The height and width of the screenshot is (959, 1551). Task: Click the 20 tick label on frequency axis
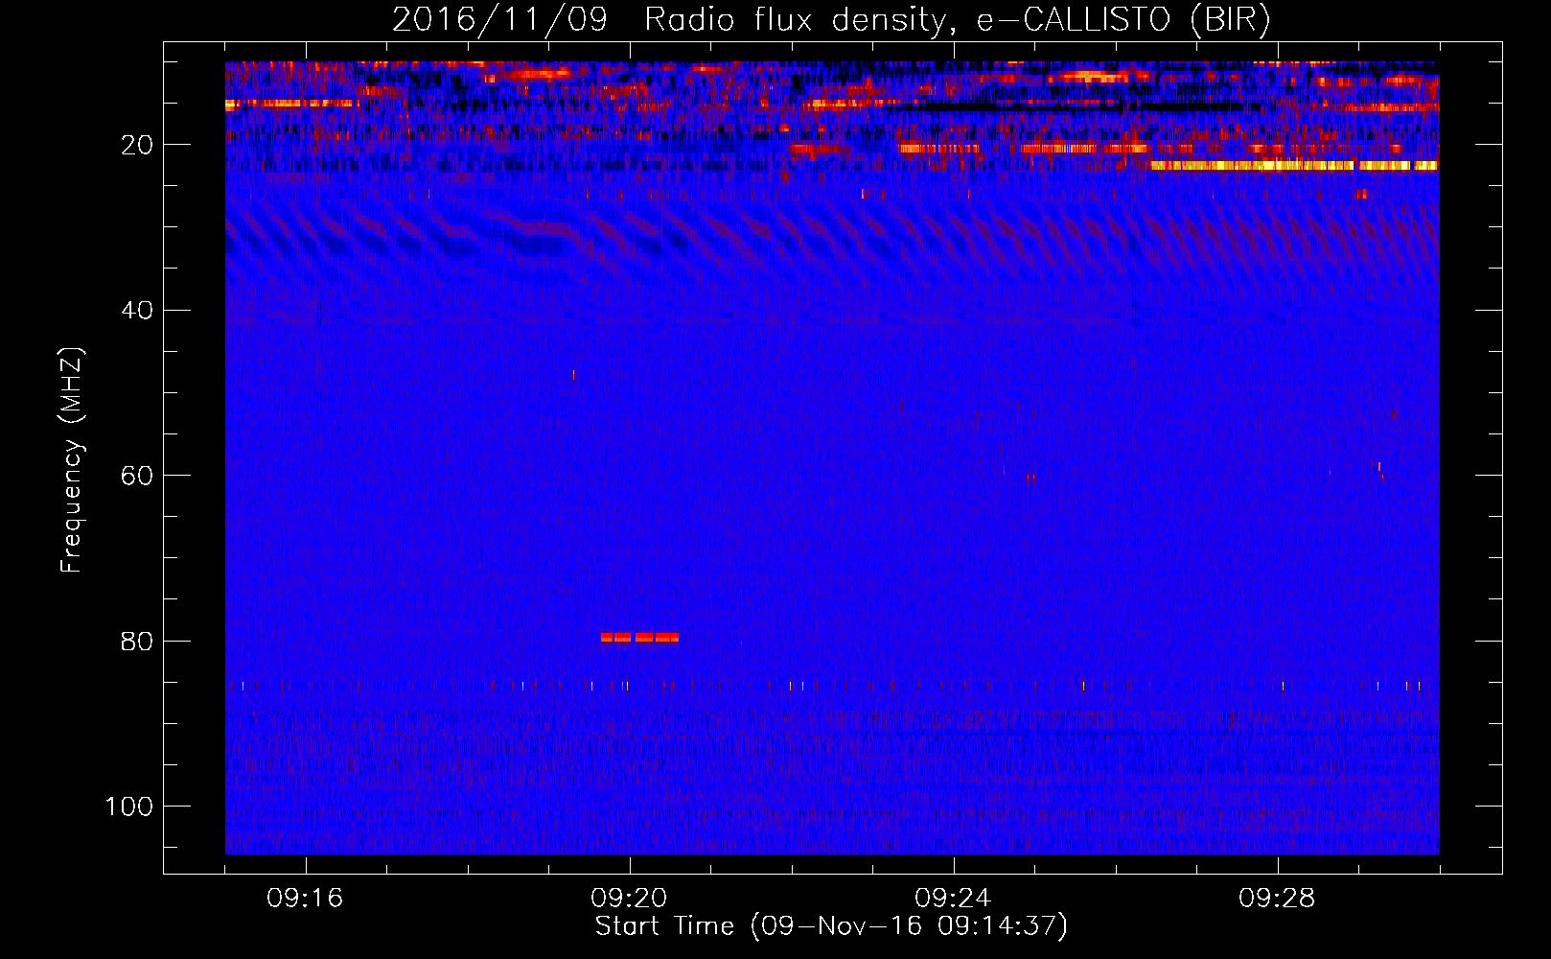click(137, 146)
